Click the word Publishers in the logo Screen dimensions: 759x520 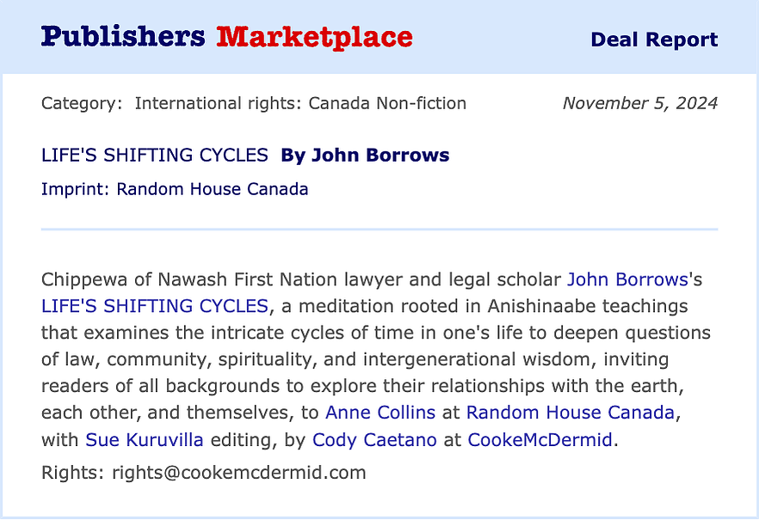coord(123,37)
